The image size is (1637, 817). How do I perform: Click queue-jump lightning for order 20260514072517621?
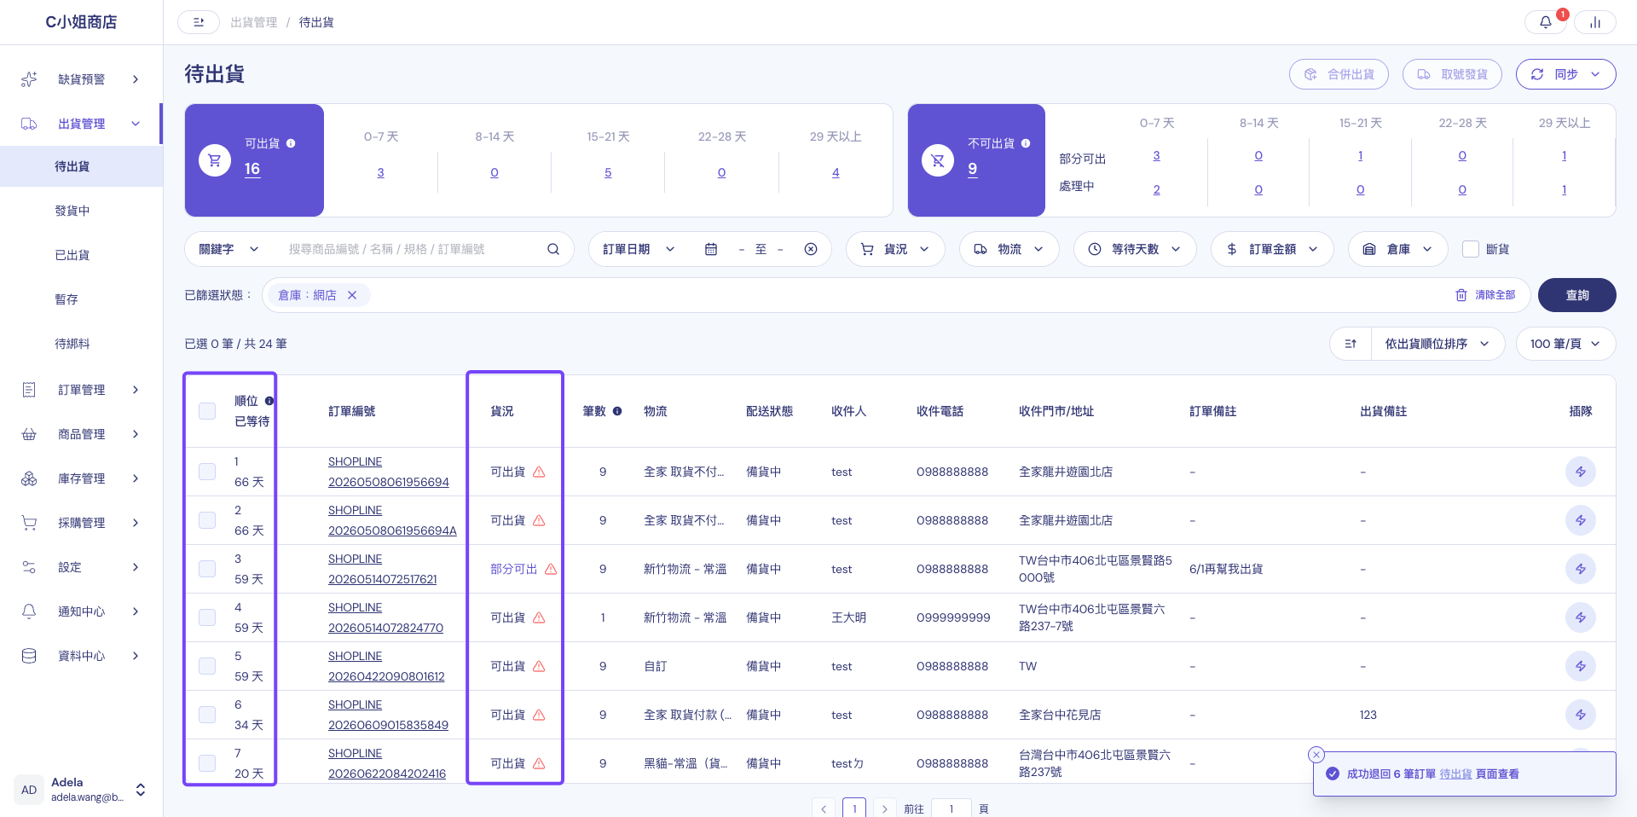1581,569
